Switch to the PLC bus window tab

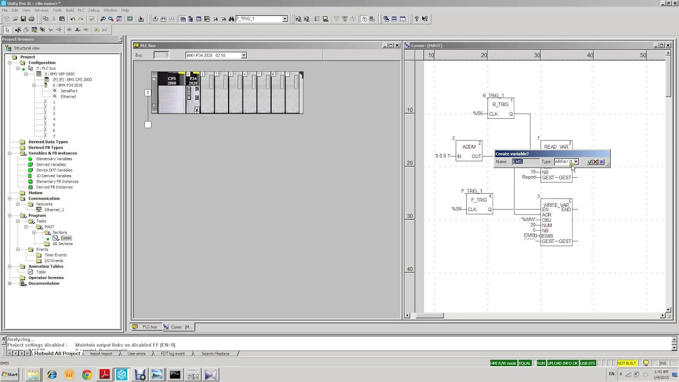[145, 327]
